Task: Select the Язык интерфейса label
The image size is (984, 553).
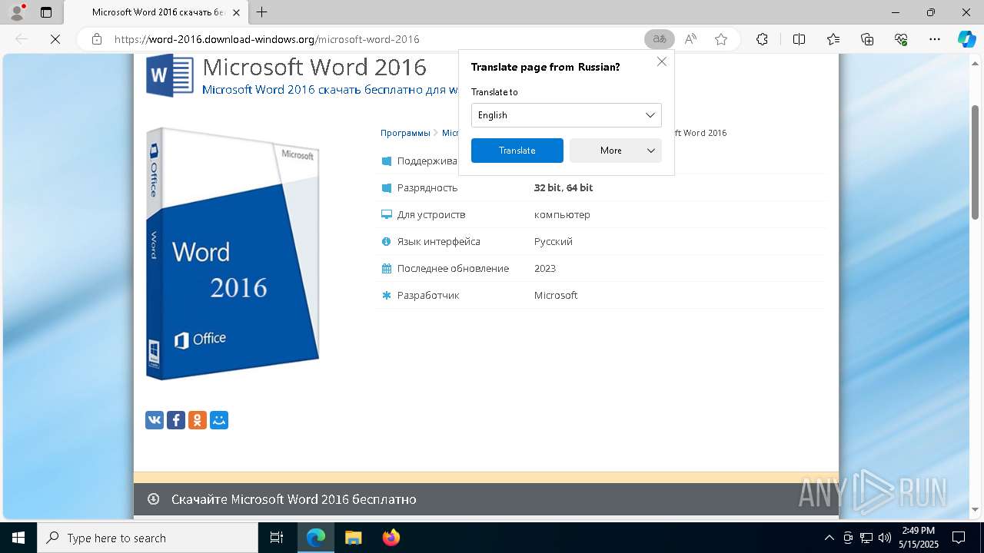Action: 439,241
